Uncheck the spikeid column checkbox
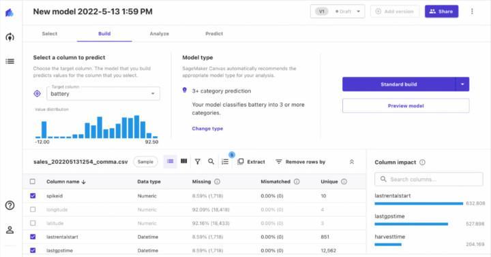 pos(33,196)
